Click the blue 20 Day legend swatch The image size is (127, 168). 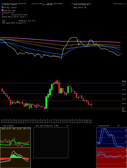[3, 4]
